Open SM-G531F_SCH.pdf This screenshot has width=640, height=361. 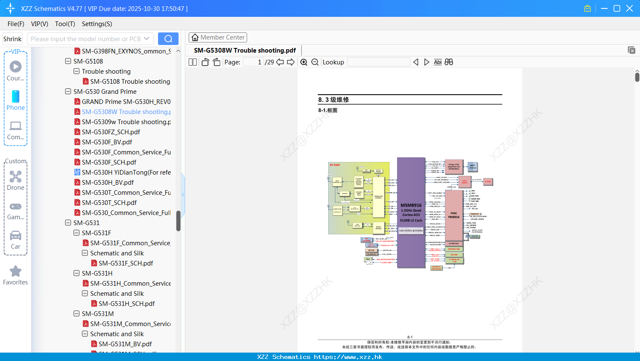[122, 263]
